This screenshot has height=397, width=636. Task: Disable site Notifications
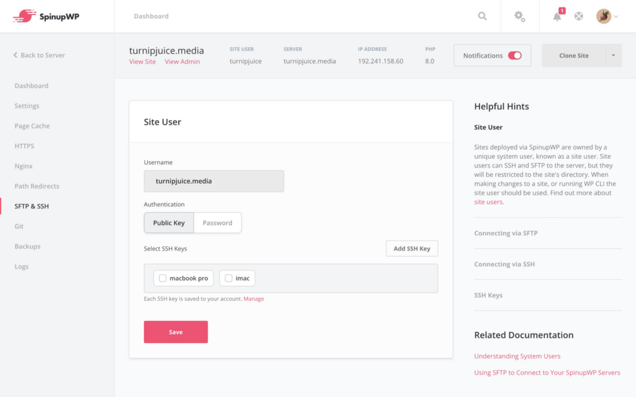(516, 55)
